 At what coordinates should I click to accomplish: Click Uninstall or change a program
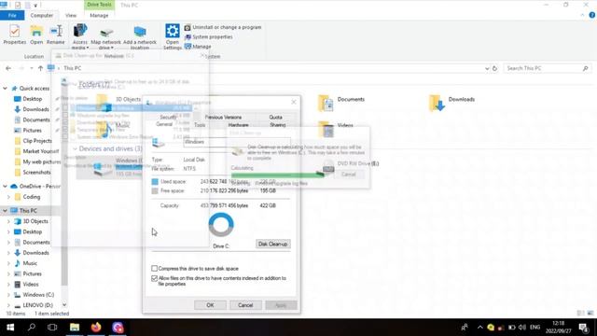(223, 27)
